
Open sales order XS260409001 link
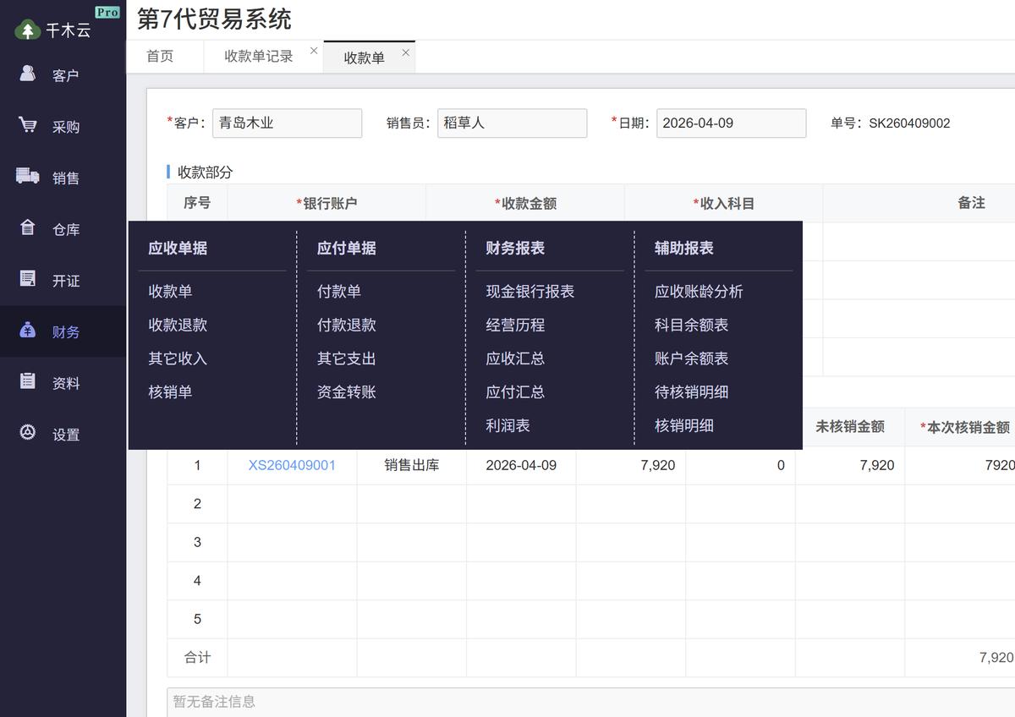coord(291,465)
